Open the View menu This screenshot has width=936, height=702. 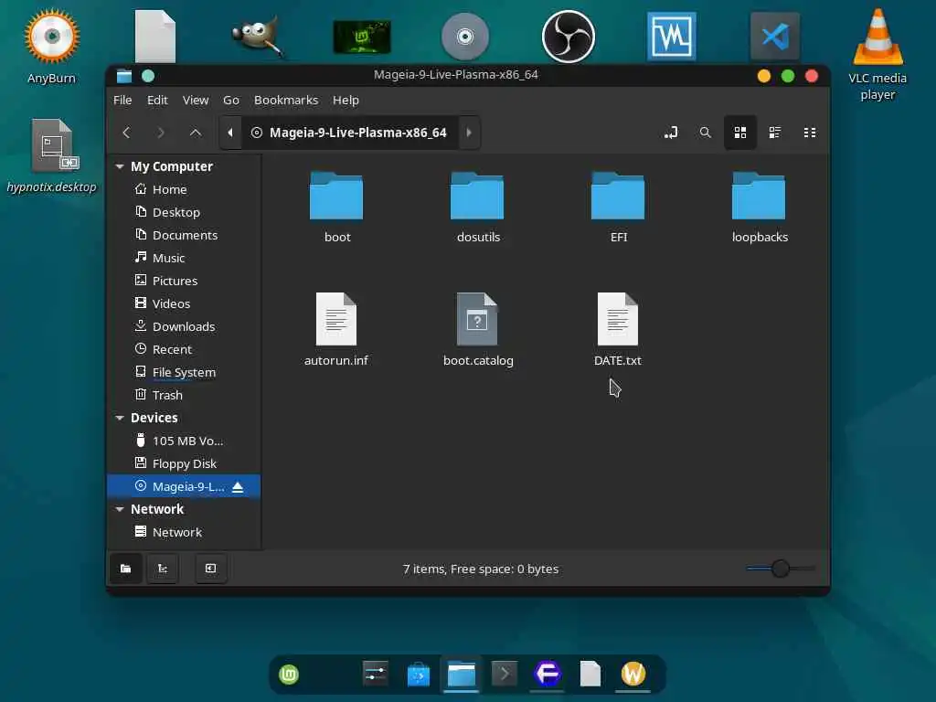pos(196,101)
